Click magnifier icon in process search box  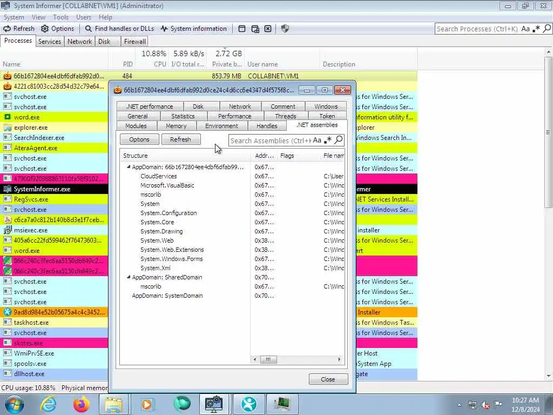click(547, 29)
